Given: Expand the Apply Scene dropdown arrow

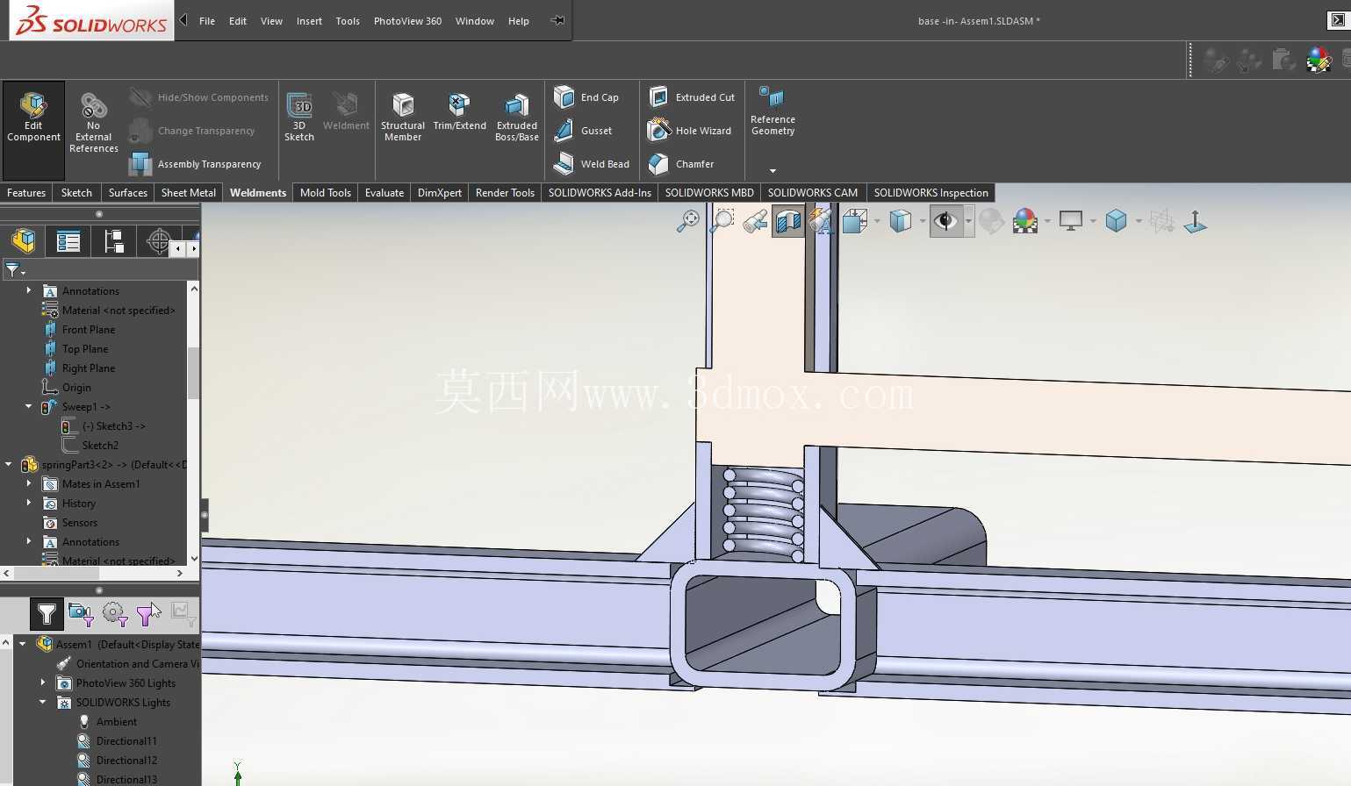Looking at the screenshot, I should point(1047,221).
